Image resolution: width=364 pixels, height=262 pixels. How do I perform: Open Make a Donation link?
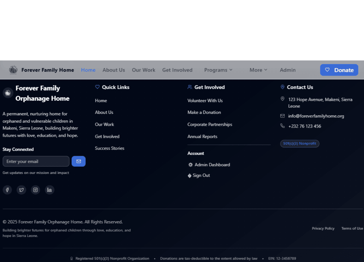tap(204, 112)
